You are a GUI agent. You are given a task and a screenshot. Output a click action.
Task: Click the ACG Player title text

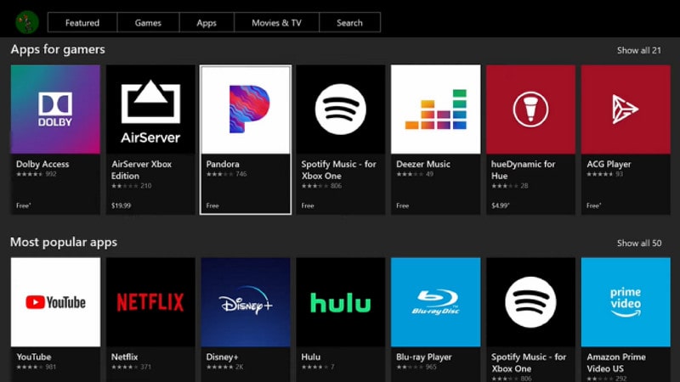point(609,164)
